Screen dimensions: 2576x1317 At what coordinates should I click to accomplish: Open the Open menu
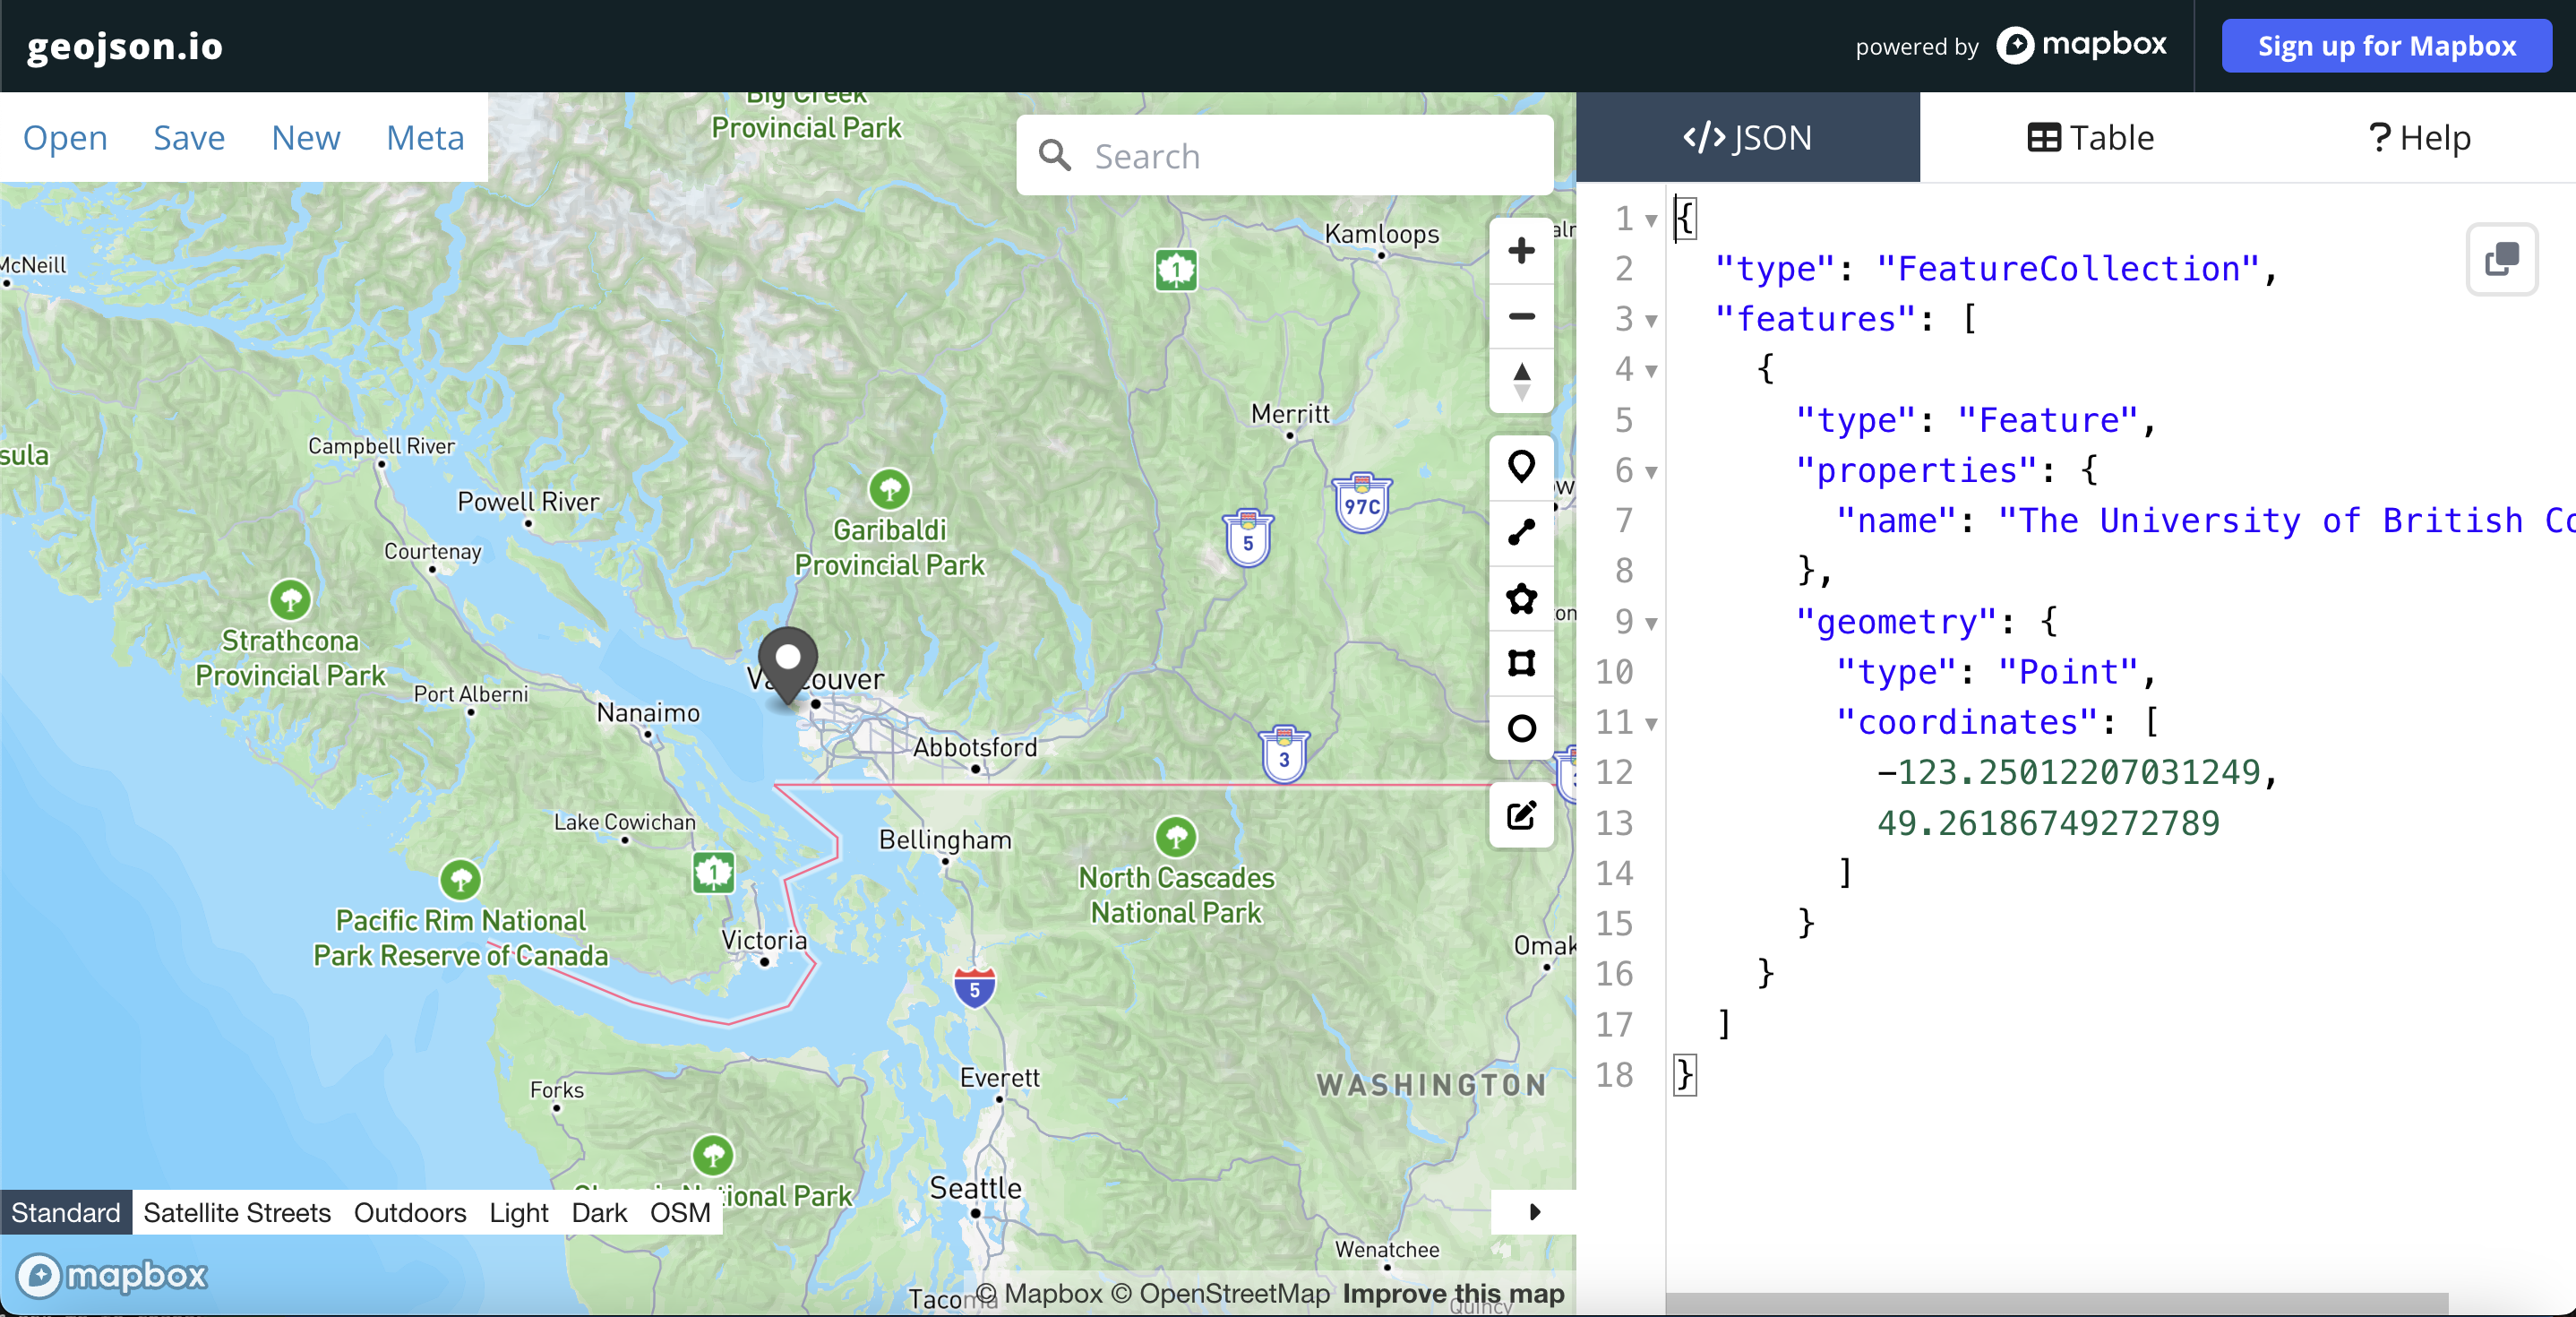tap(65, 137)
